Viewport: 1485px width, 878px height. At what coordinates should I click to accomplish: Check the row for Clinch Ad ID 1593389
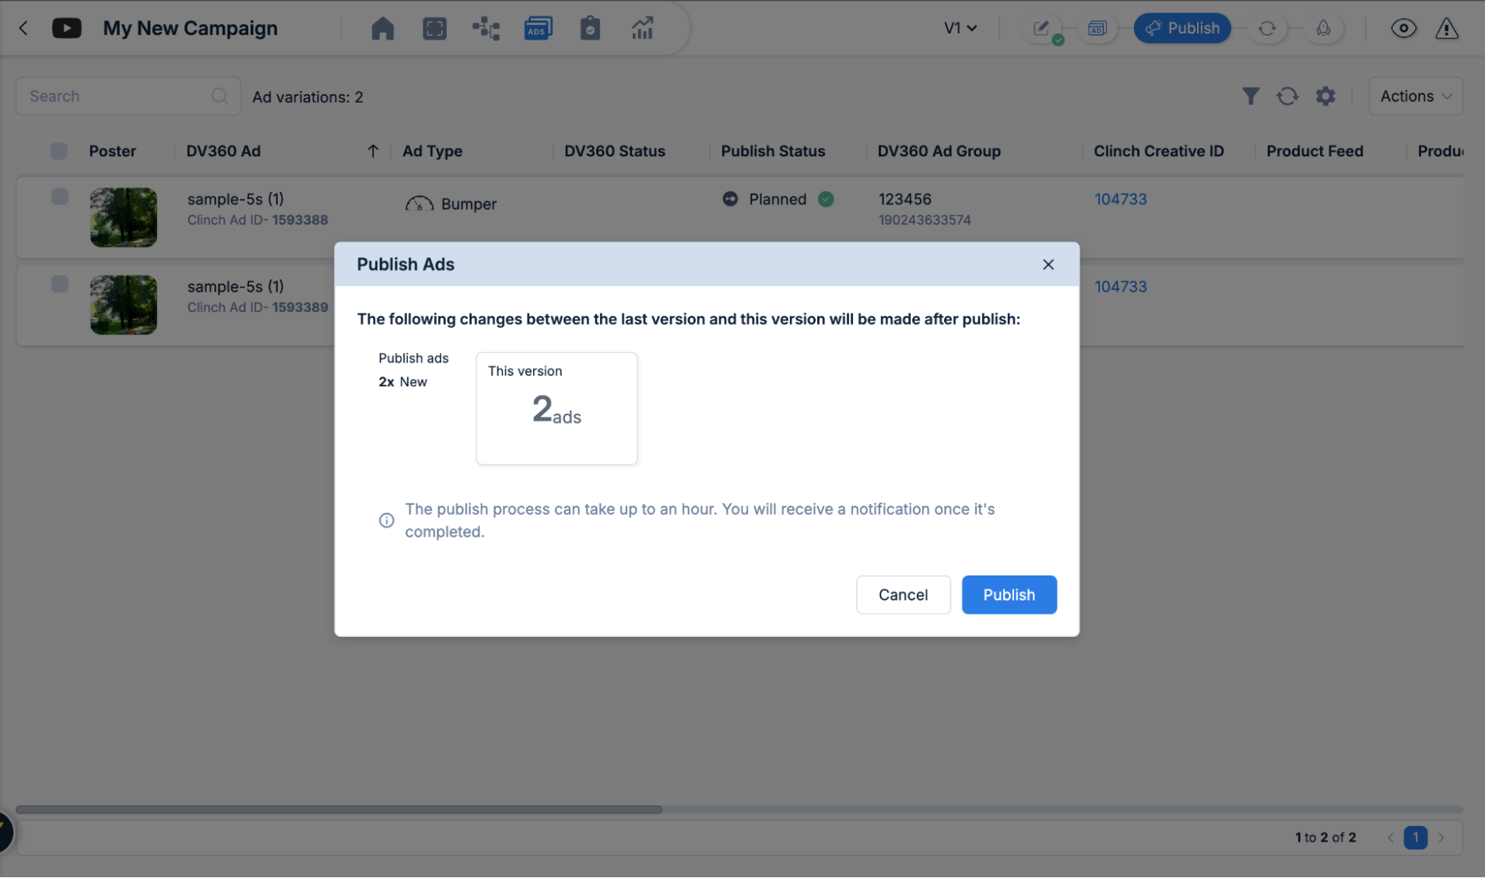(x=59, y=285)
